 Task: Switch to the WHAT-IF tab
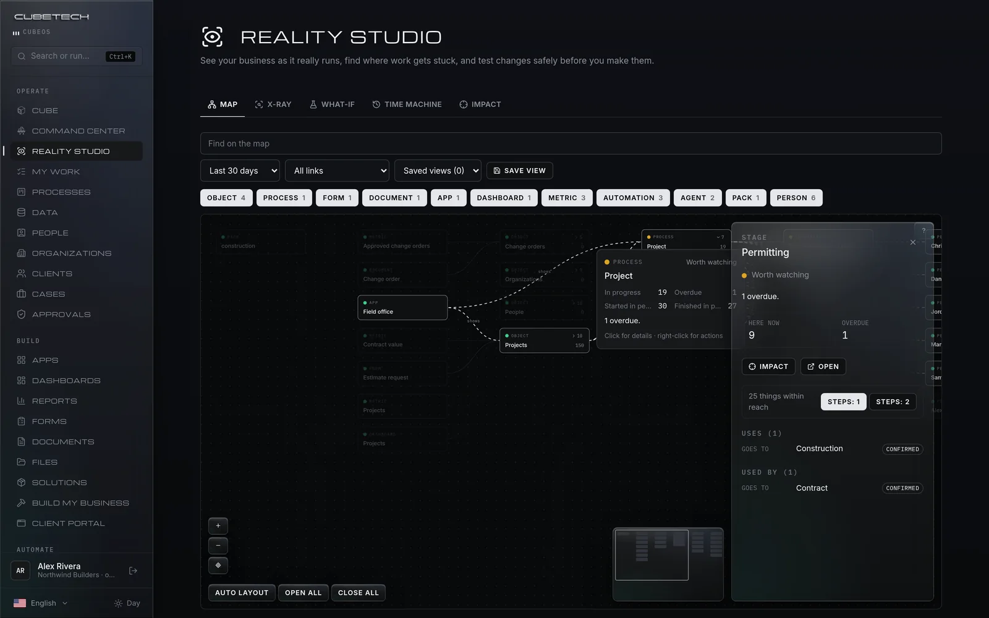(332, 104)
